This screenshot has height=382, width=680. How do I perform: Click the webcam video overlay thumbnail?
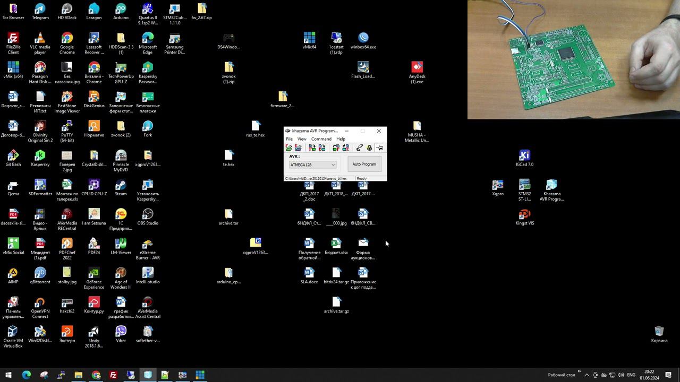[574, 59]
